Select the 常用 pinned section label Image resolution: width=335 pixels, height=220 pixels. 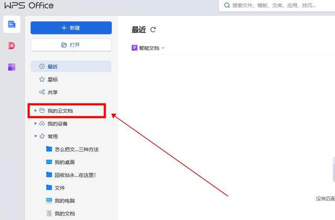pyautogui.click(x=52, y=136)
